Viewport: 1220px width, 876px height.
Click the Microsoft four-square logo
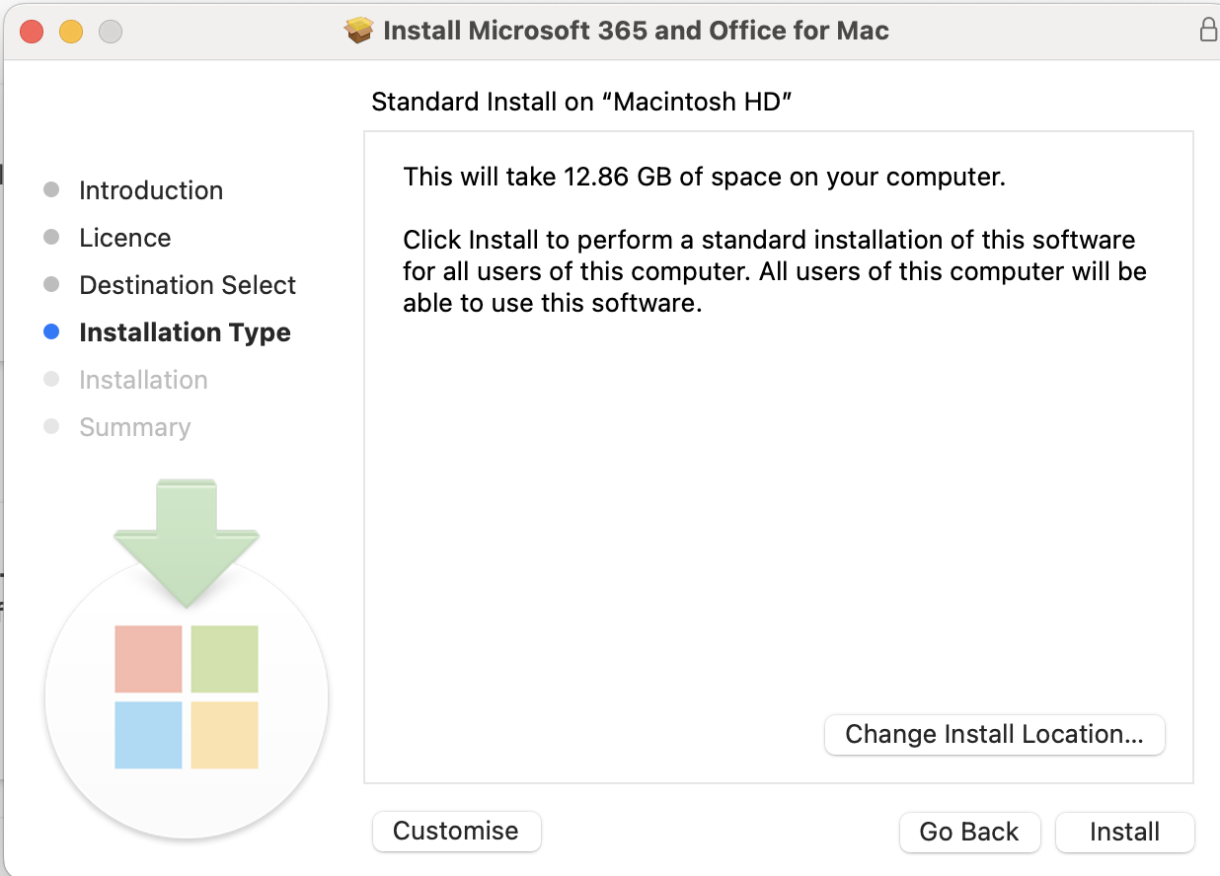click(187, 696)
